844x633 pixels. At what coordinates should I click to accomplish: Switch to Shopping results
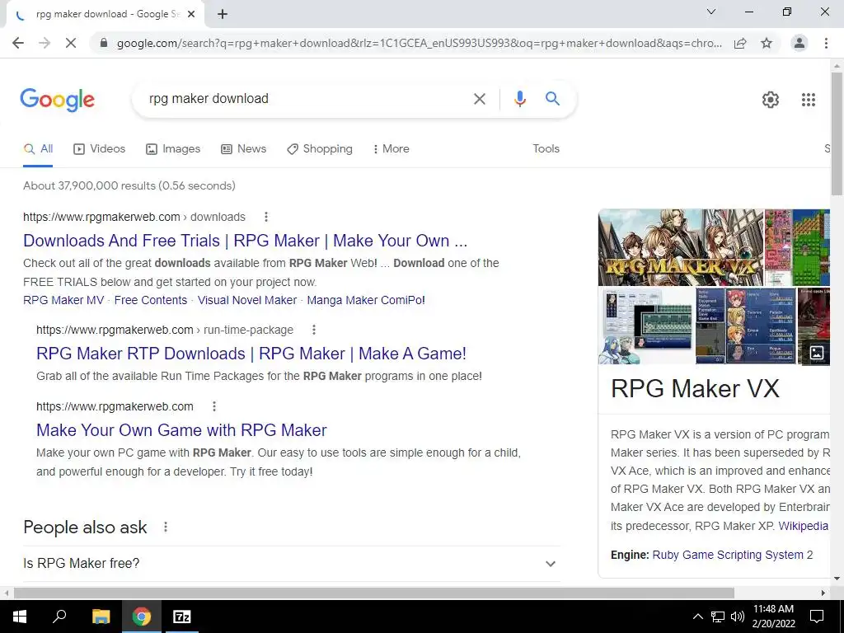pyautogui.click(x=320, y=149)
